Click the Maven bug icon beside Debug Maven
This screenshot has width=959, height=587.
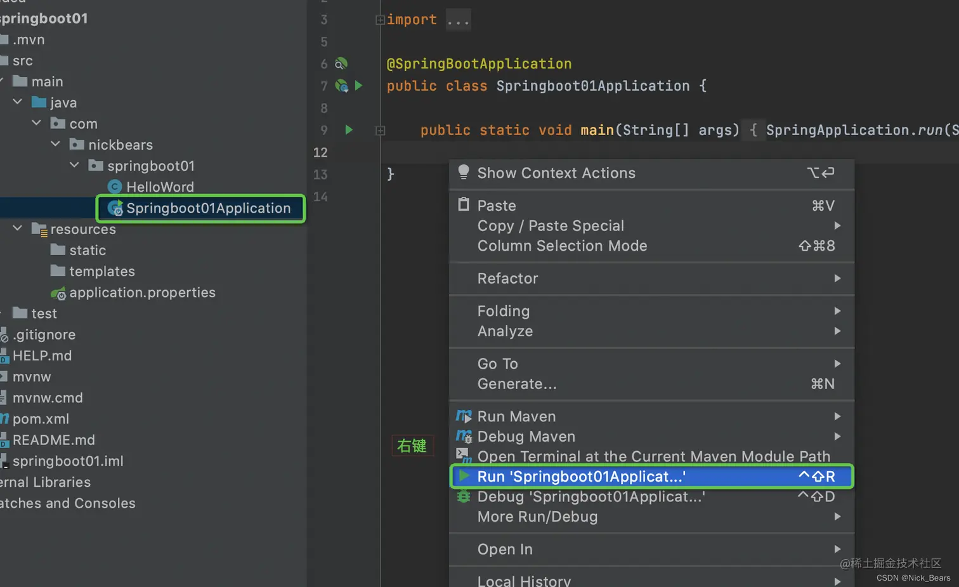(x=464, y=437)
